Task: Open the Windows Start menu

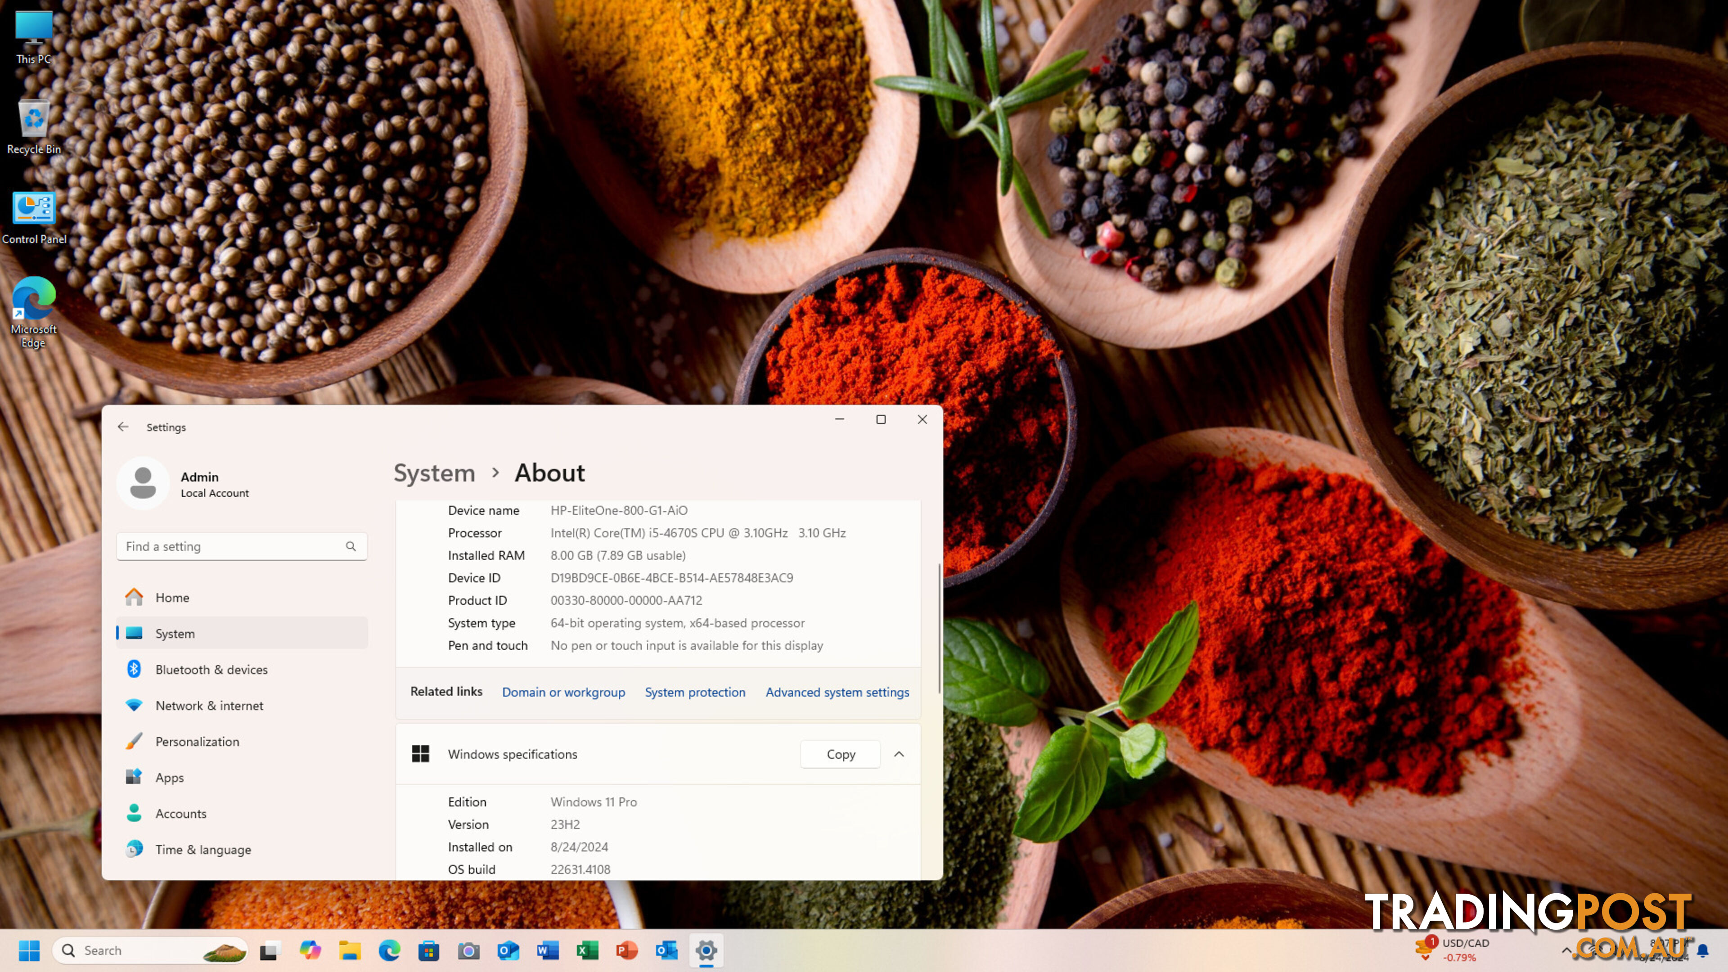Action: [x=29, y=950]
